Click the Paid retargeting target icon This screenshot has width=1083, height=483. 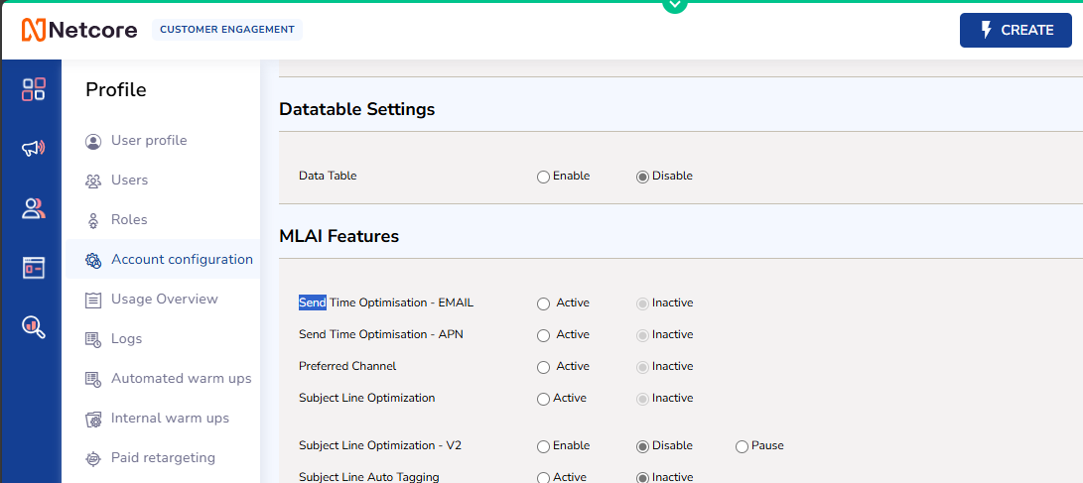click(93, 458)
